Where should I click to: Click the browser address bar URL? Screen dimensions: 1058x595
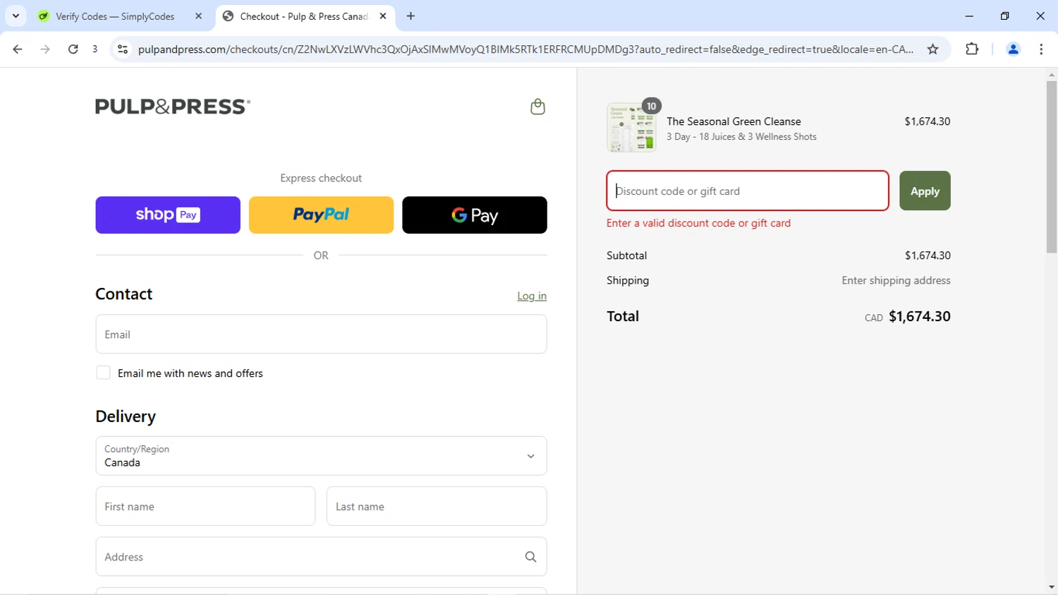click(x=525, y=49)
